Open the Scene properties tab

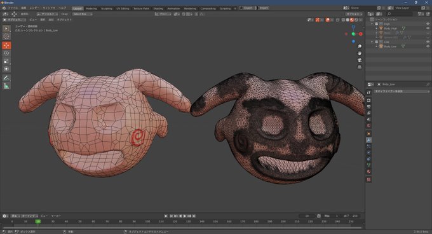pos(369,120)
